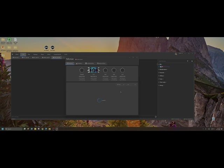Open the Units main tab
This screenshot has width=224, height=168.
tap(66, 54)
